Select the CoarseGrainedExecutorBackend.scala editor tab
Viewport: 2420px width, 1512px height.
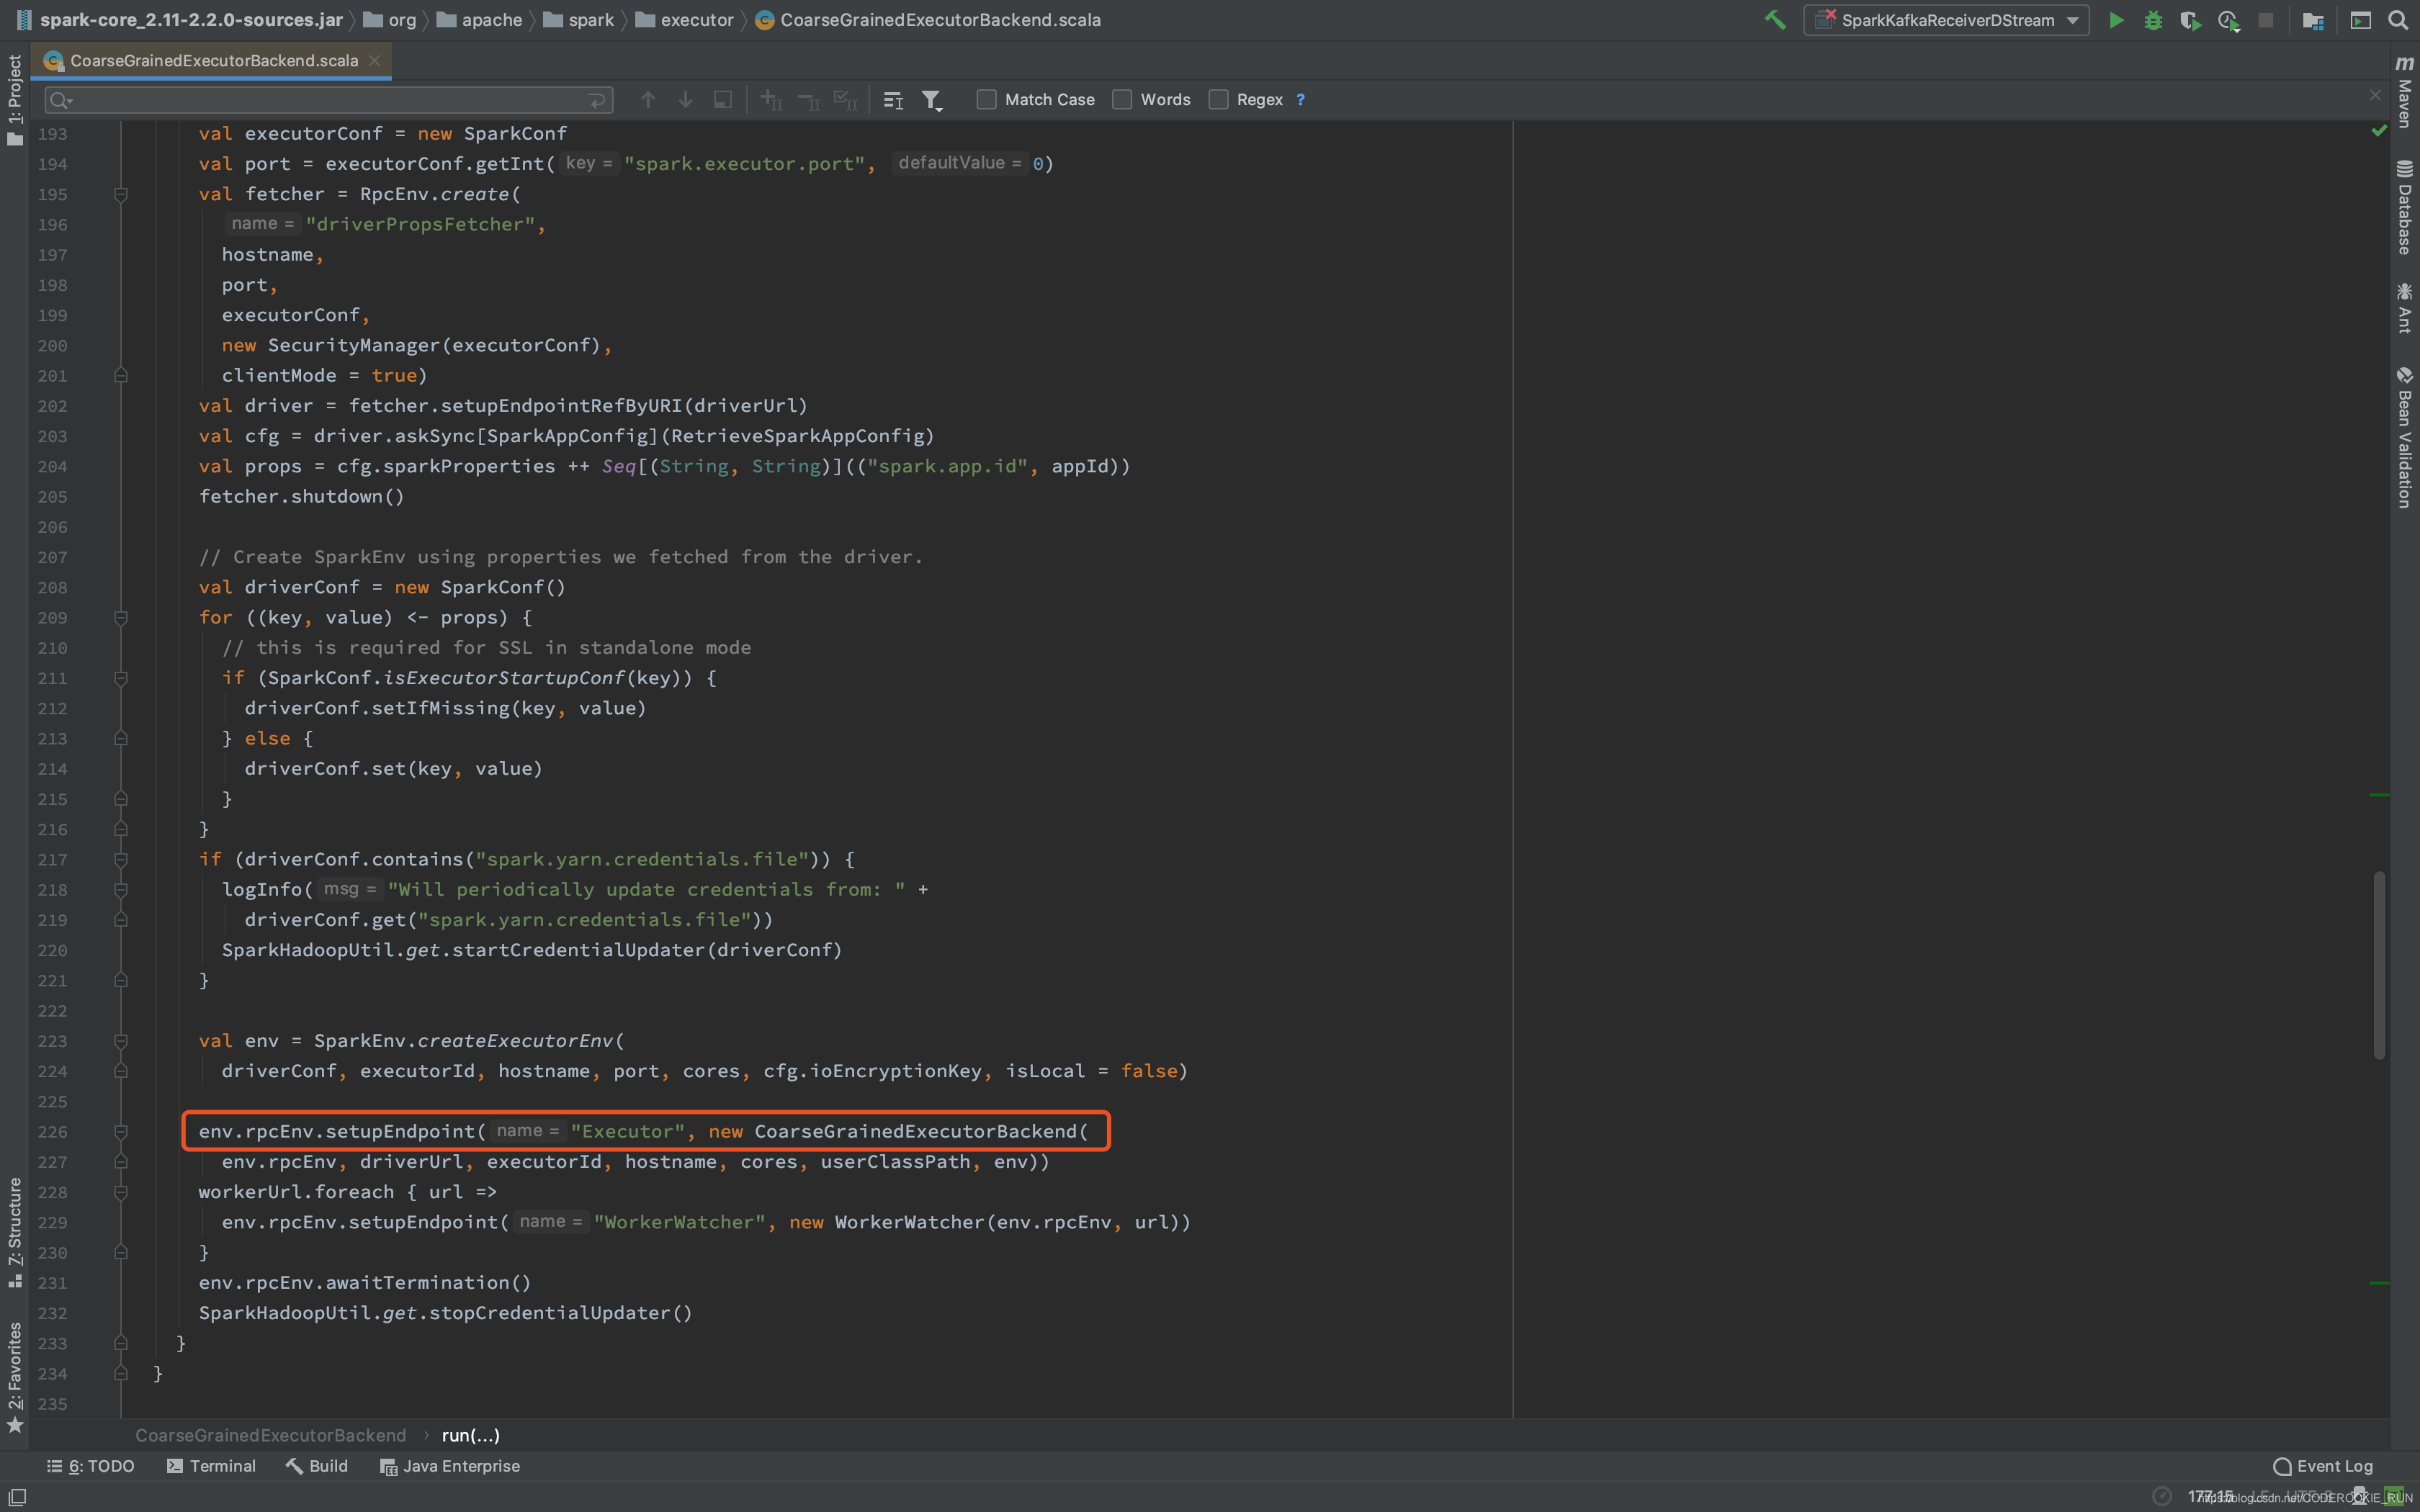pyautogui.click(x=212, y=60)
